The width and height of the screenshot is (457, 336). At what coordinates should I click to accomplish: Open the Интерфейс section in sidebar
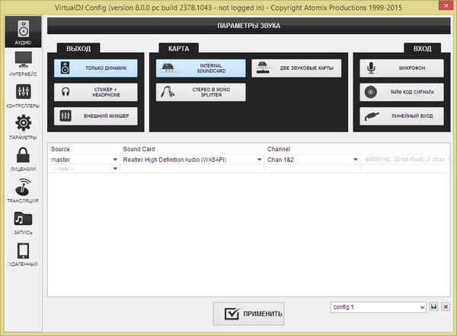point(22,63)
